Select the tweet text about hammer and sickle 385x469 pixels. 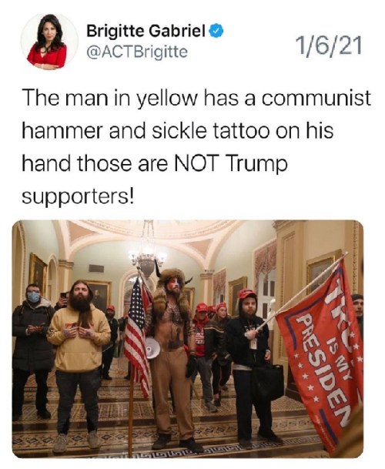coord(196,147)
